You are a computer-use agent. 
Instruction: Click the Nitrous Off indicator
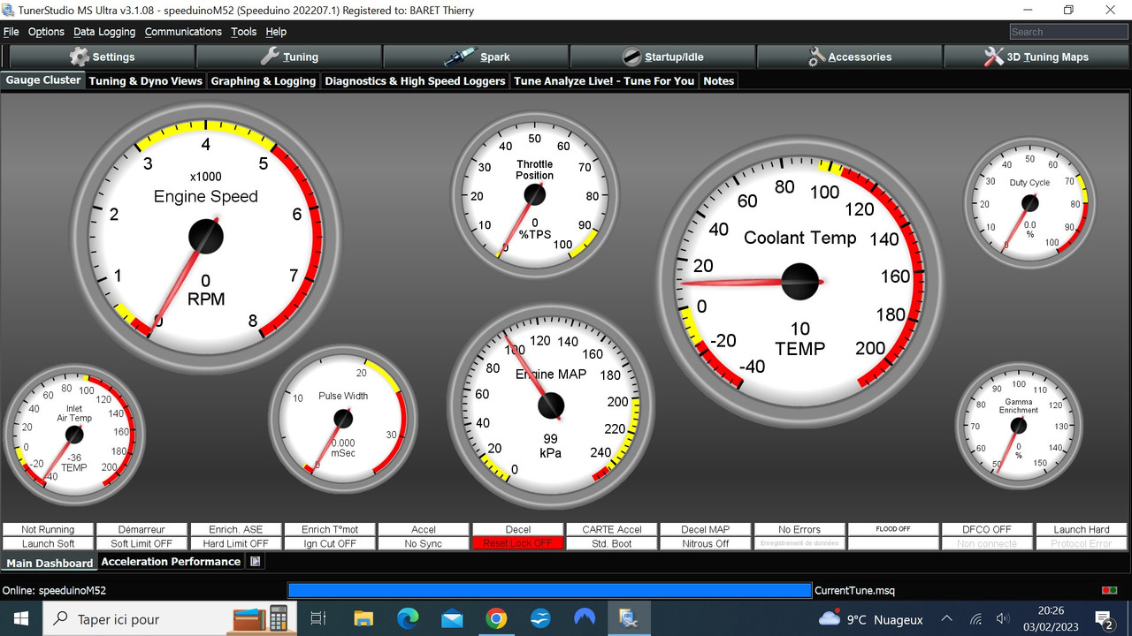tap(706, 543)
